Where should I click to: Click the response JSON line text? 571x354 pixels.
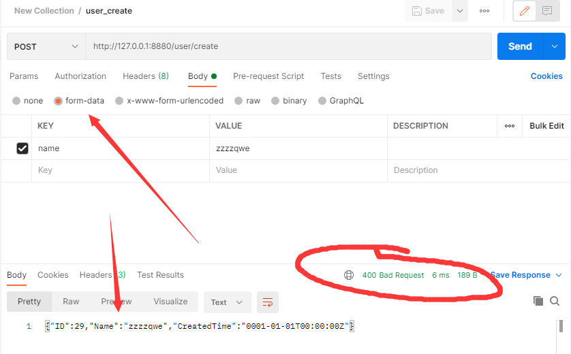pos(200,326)
